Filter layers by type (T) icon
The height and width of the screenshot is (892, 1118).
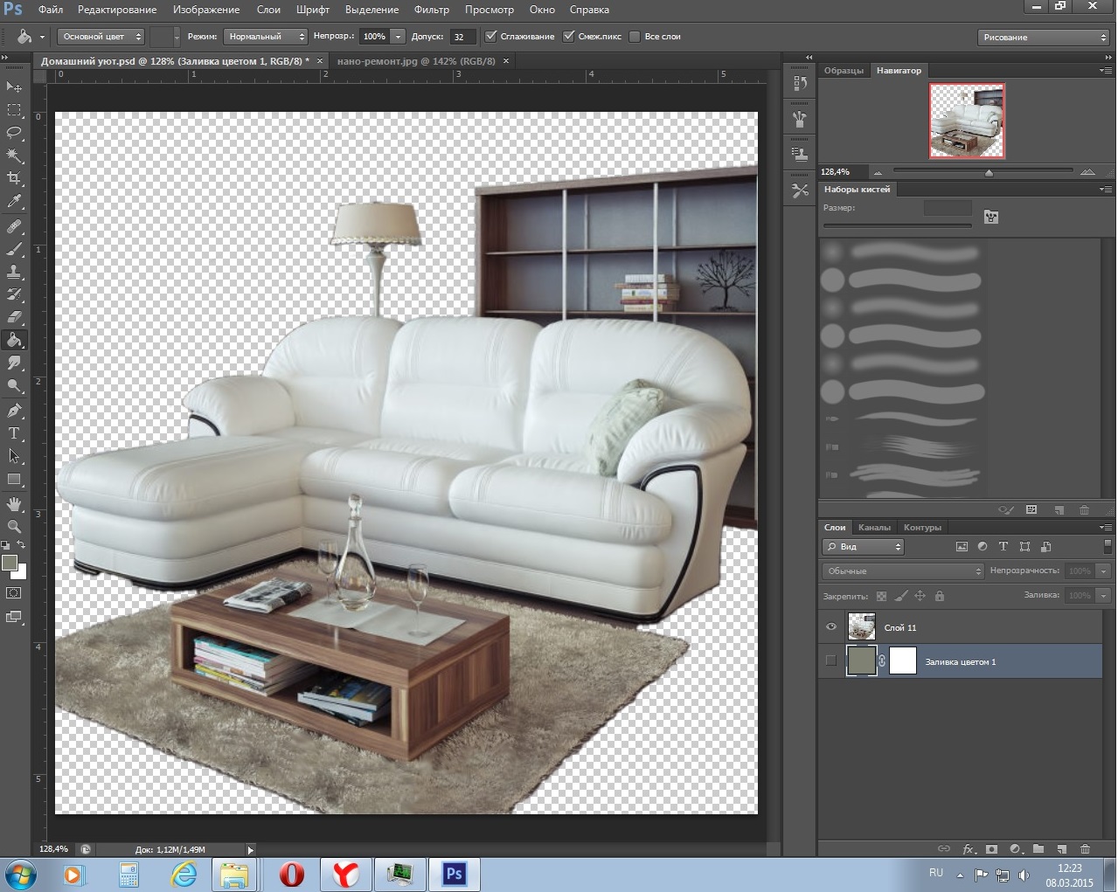point(1003,546)
